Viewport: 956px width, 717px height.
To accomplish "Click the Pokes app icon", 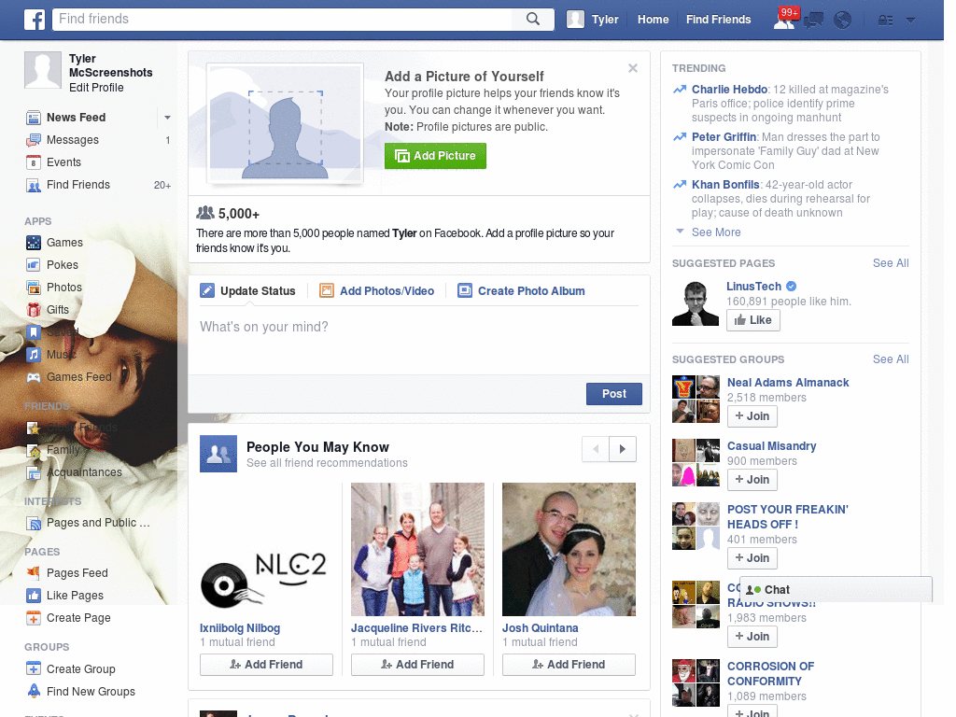I will (34, 265).
